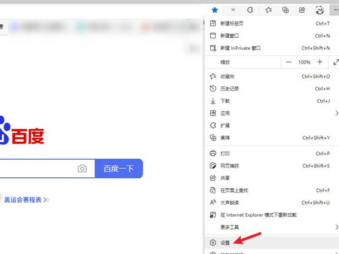
Task: Click the three-dot Settings and more button
Action: pos(335,10)
